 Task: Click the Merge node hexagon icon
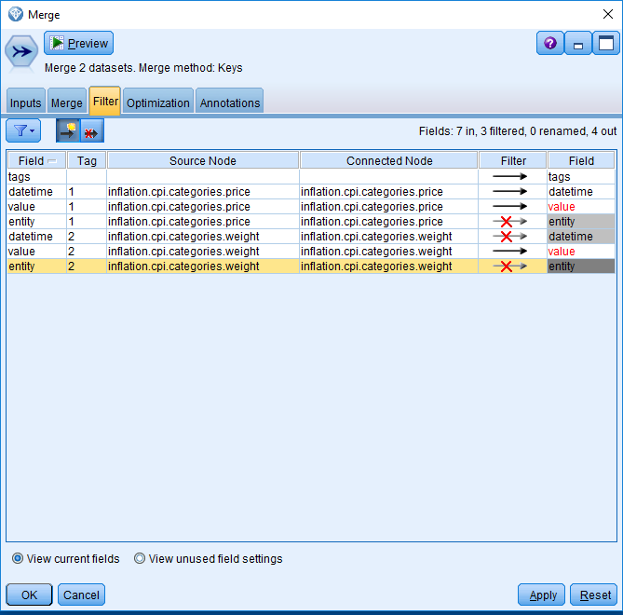tap(21, 51)
